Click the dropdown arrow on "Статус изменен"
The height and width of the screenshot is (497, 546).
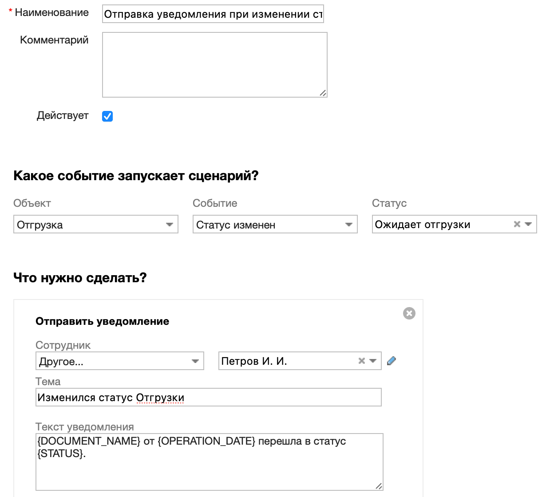[348, 225]
